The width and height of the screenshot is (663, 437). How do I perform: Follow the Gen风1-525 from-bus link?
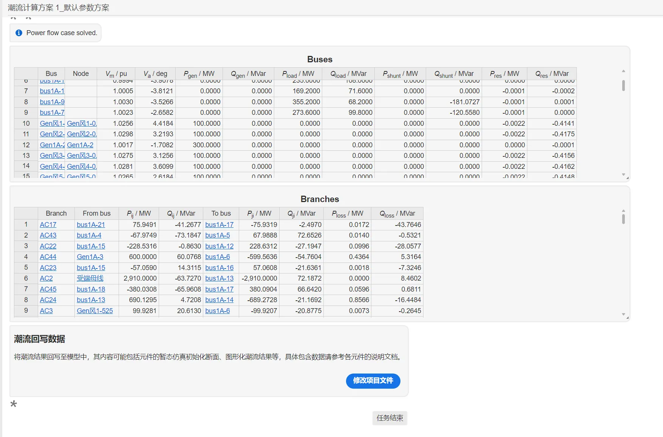pos(95,311)
